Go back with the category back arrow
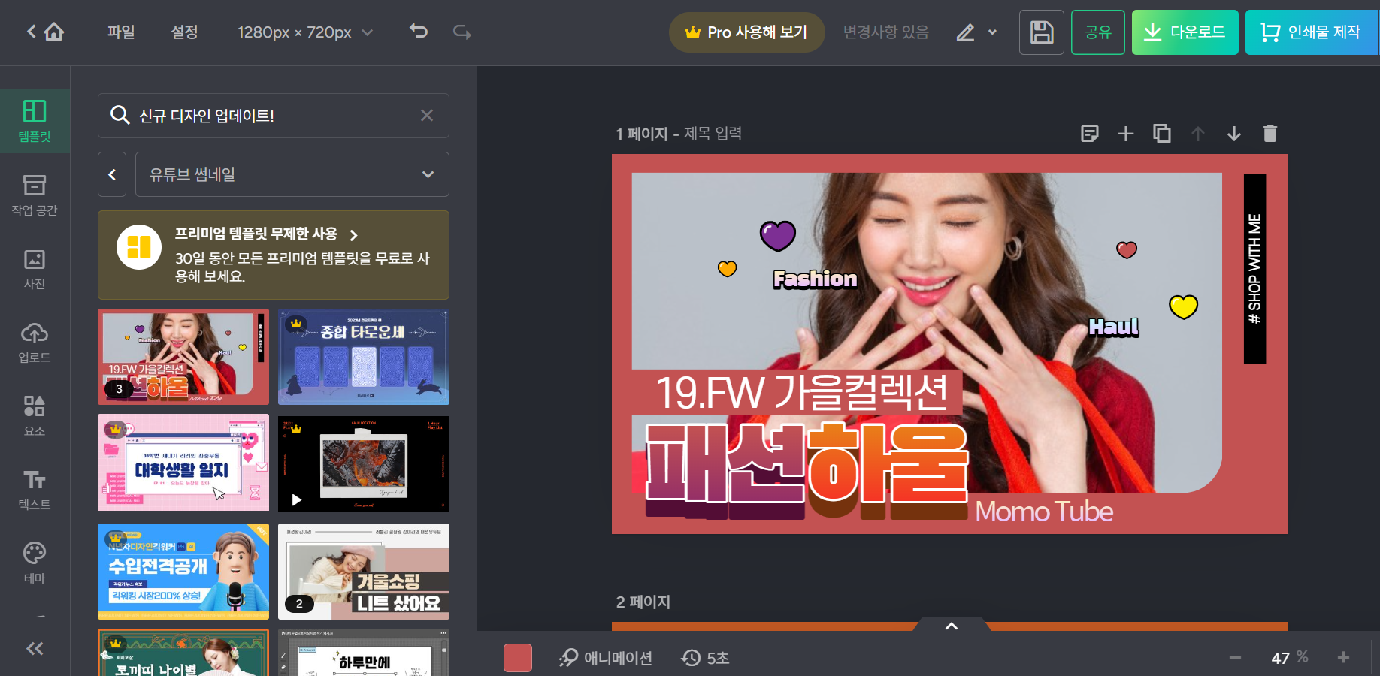Image resolution: width=1380 pixels, height=676 pixels. pos(112,174)
